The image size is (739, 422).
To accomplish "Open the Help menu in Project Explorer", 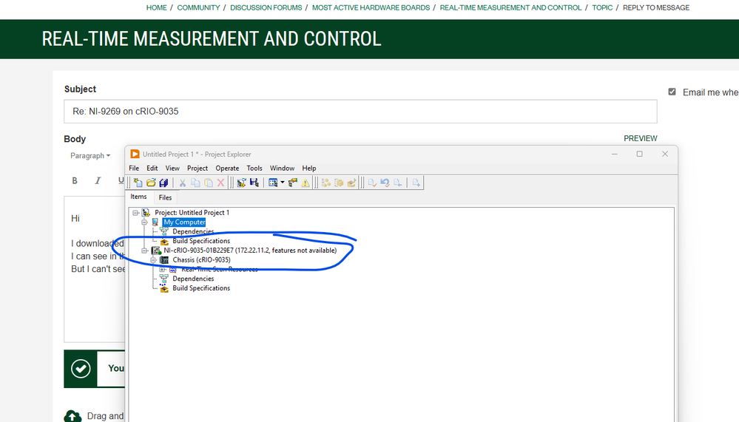I will click(309, 169).
